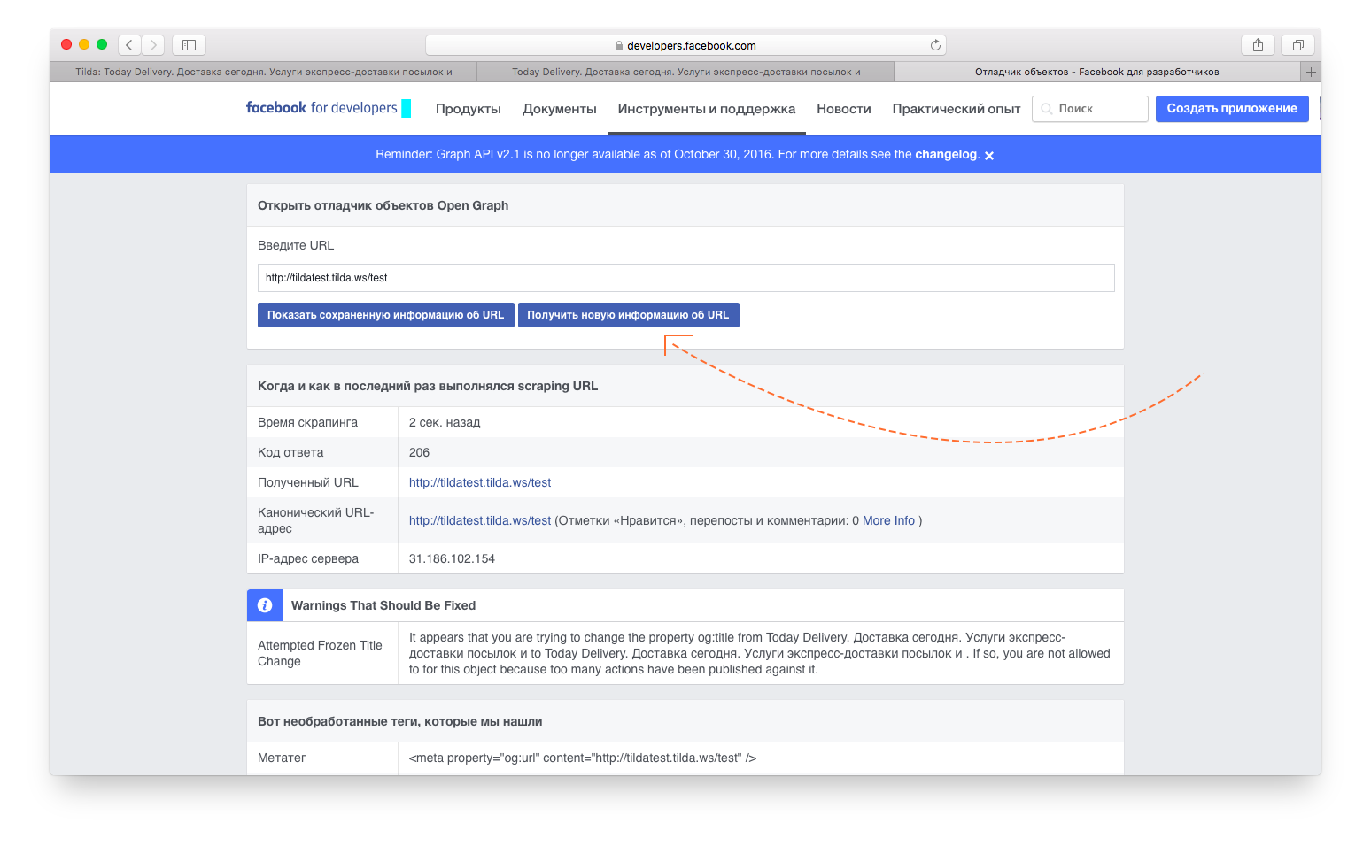Click the Время скрапинга label

click(x=307, y=422)
